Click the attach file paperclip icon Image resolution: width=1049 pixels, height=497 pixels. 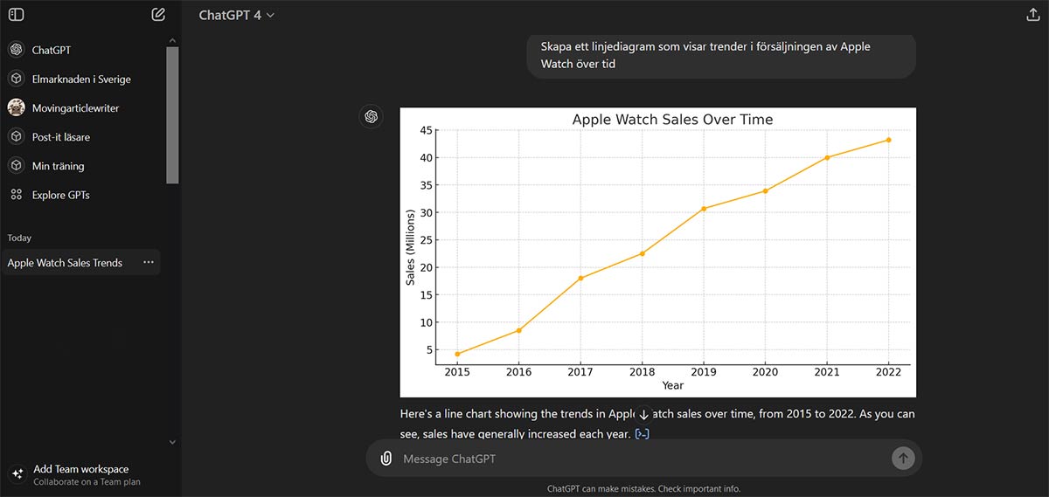(x=386, y=459)
